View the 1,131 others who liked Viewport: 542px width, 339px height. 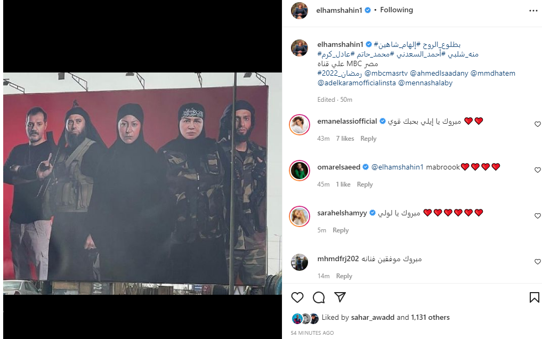(x=430, y=317)
